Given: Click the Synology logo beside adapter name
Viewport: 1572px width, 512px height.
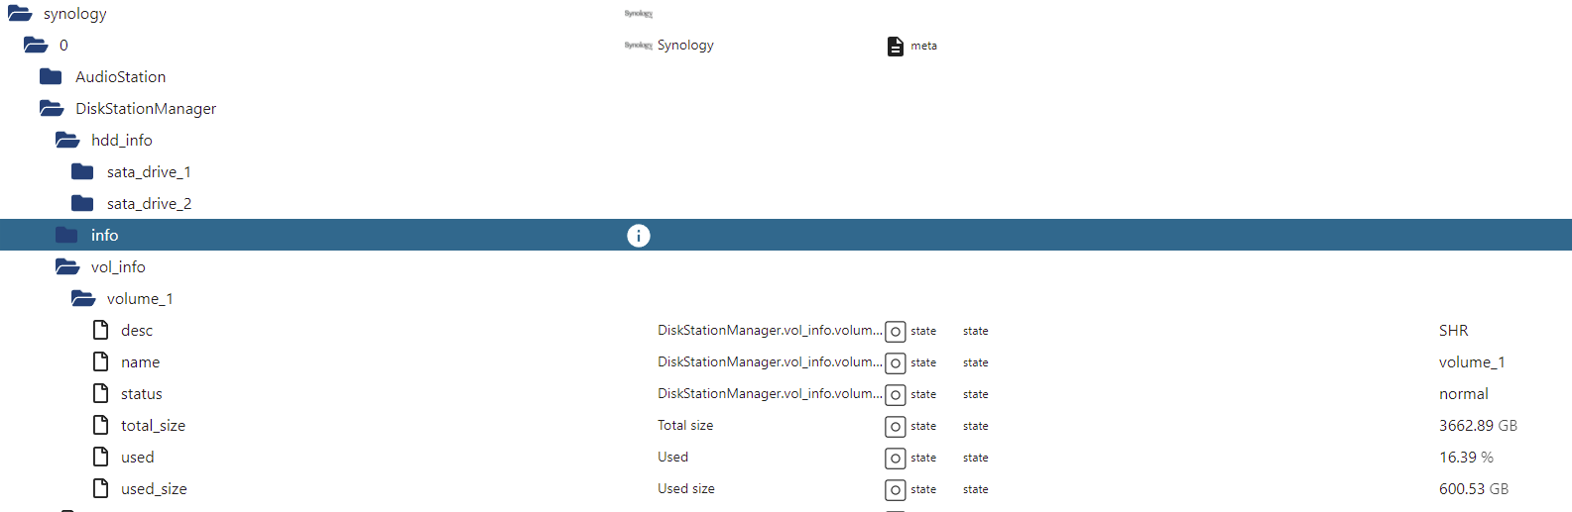Looking at the screenshot, I should (x=638, y=46).
